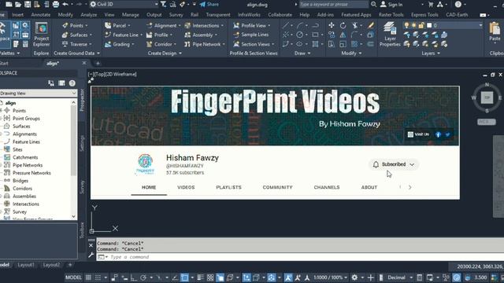Toggle polar tracking in status bar
The width and height of the screenshot is (504, 283).
click(x=143, y=277)
